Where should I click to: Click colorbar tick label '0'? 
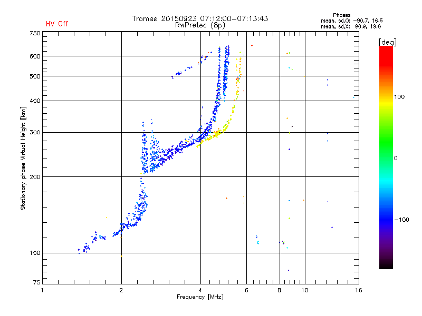tap(395, 159)
